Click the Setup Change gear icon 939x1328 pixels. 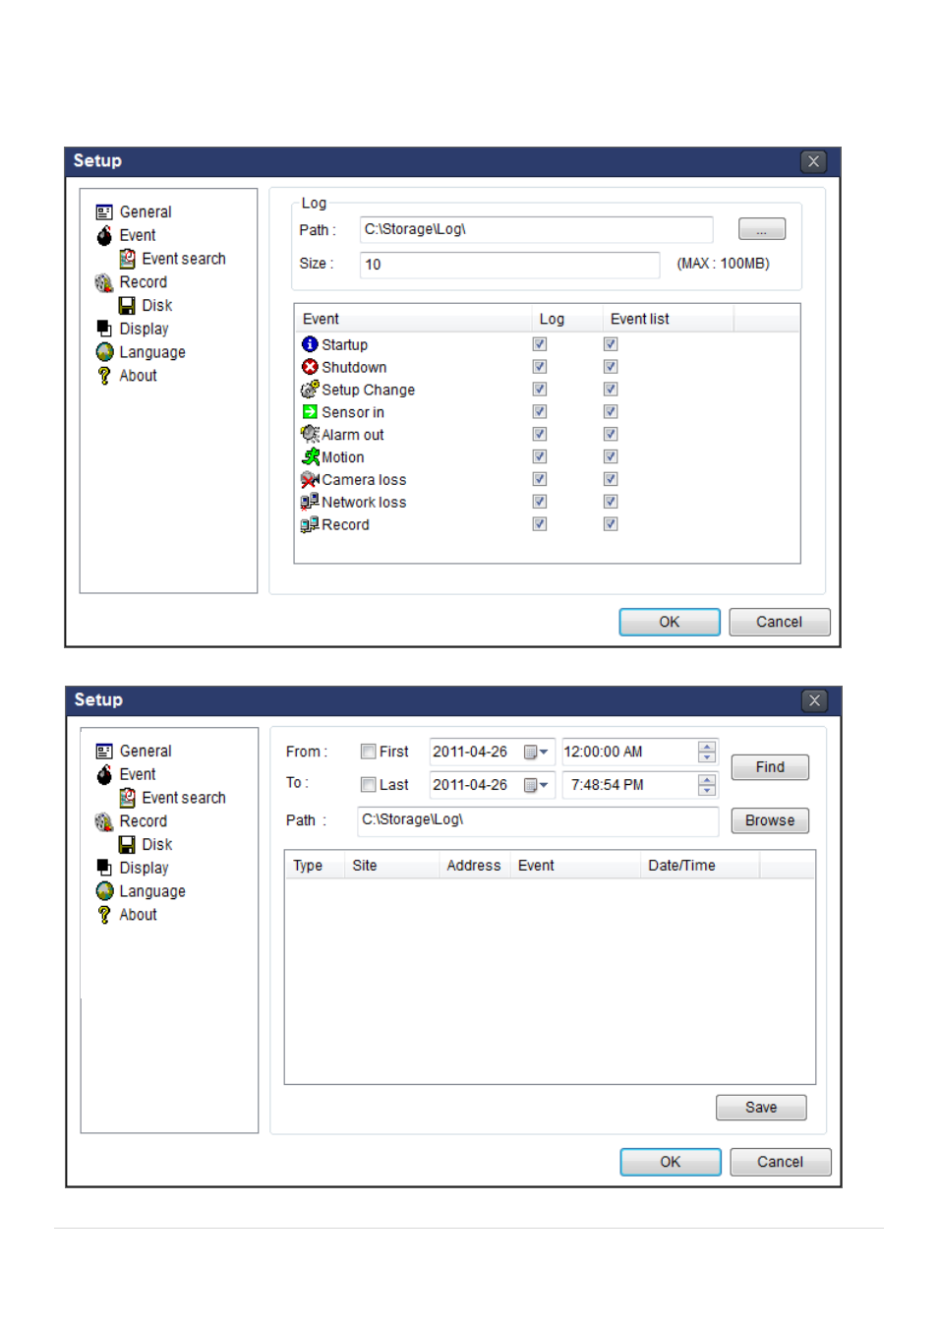[310, 390]
